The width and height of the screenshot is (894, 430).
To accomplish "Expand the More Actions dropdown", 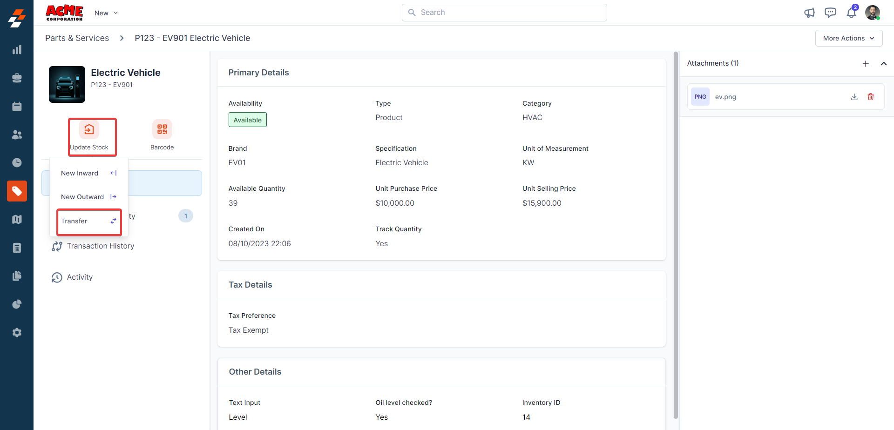I will (x=848, y=38).
